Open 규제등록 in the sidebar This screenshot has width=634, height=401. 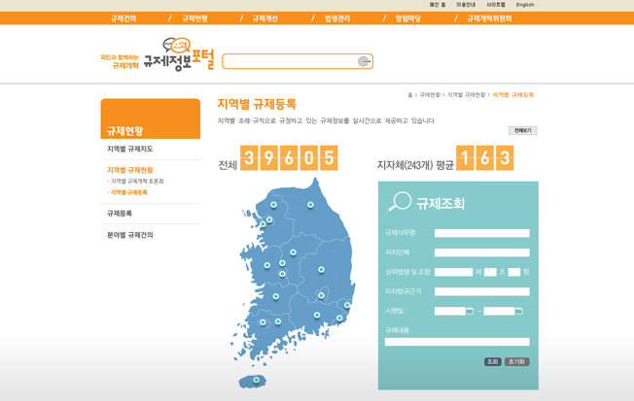coord(120,214)
